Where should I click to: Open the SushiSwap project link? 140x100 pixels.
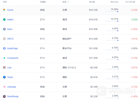pyautogui.click(x=13, y=96)
